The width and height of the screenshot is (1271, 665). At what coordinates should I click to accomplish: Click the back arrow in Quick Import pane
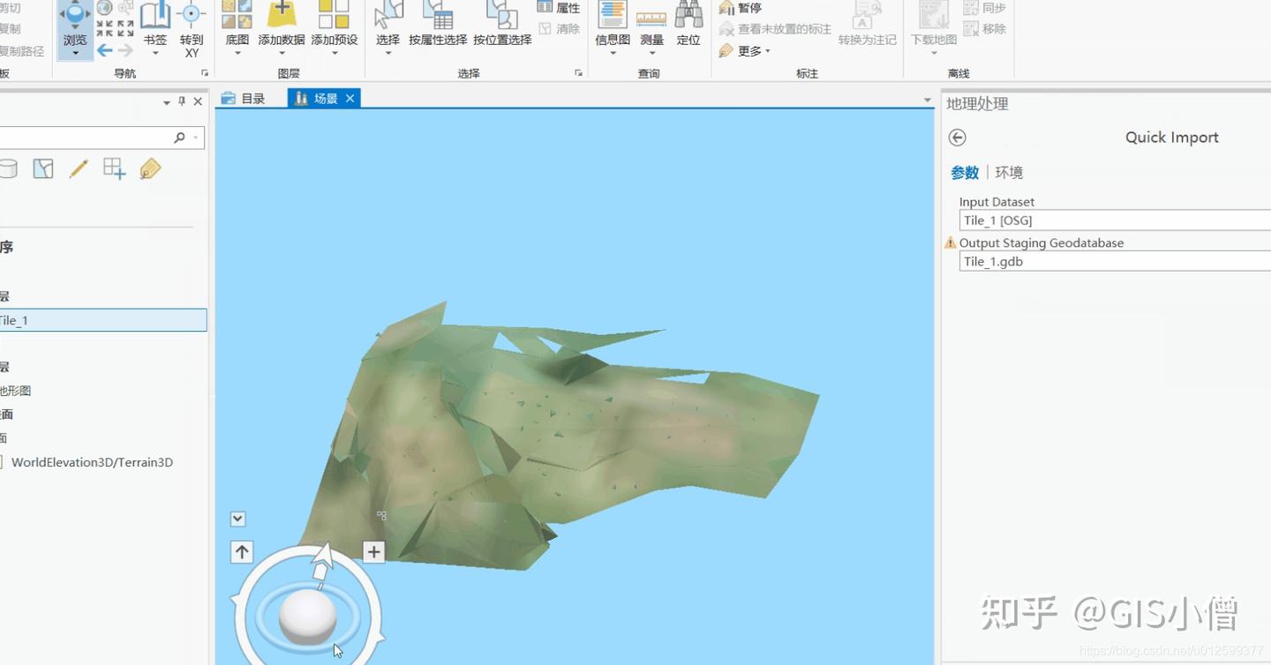click(x=958, y=138)
